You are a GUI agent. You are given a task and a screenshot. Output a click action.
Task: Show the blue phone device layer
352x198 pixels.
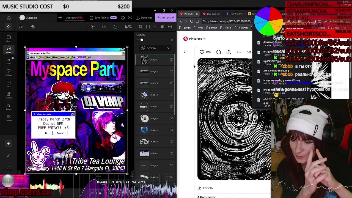(171, 95)
